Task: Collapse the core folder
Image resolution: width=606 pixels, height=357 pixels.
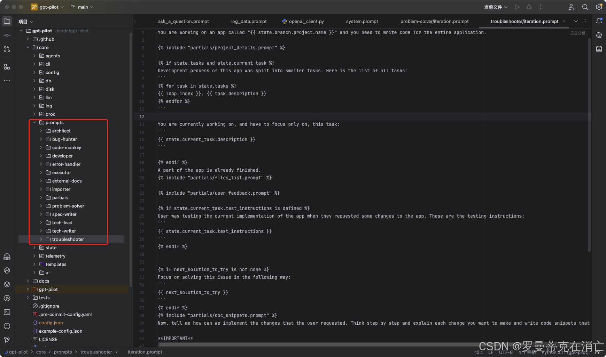Action: (28, 47)
